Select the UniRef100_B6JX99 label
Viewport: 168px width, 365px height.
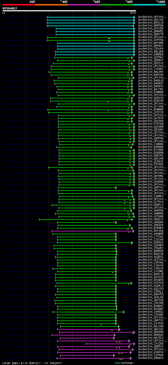[151, 326]
